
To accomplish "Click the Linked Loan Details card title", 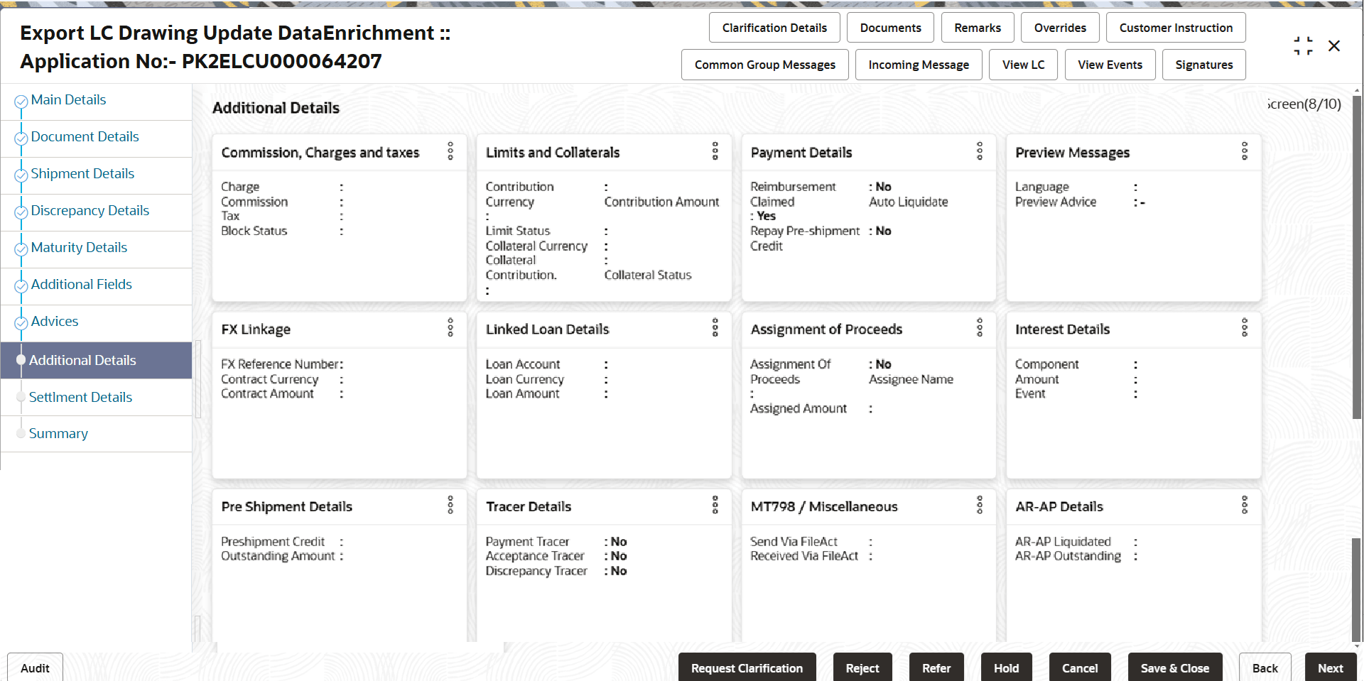I will point(548,329).
